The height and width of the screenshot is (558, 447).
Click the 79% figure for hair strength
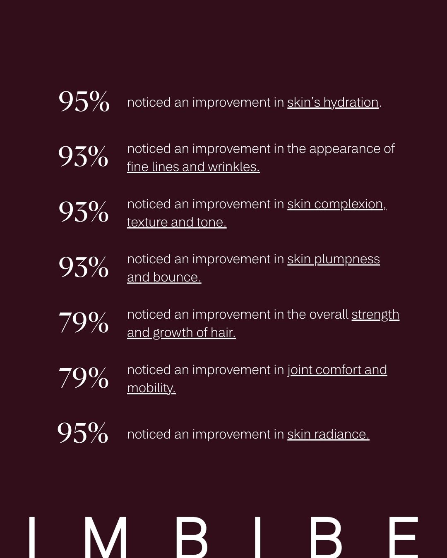[x=83, y=322]
